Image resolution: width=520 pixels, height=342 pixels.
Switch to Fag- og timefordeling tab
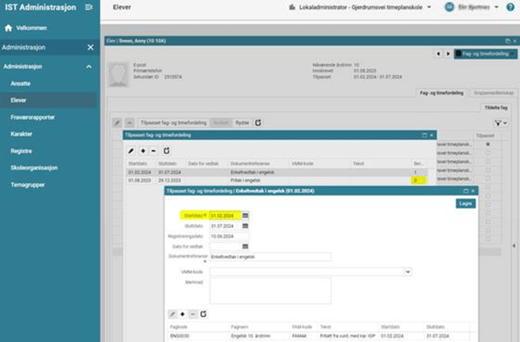click(441, 93)
